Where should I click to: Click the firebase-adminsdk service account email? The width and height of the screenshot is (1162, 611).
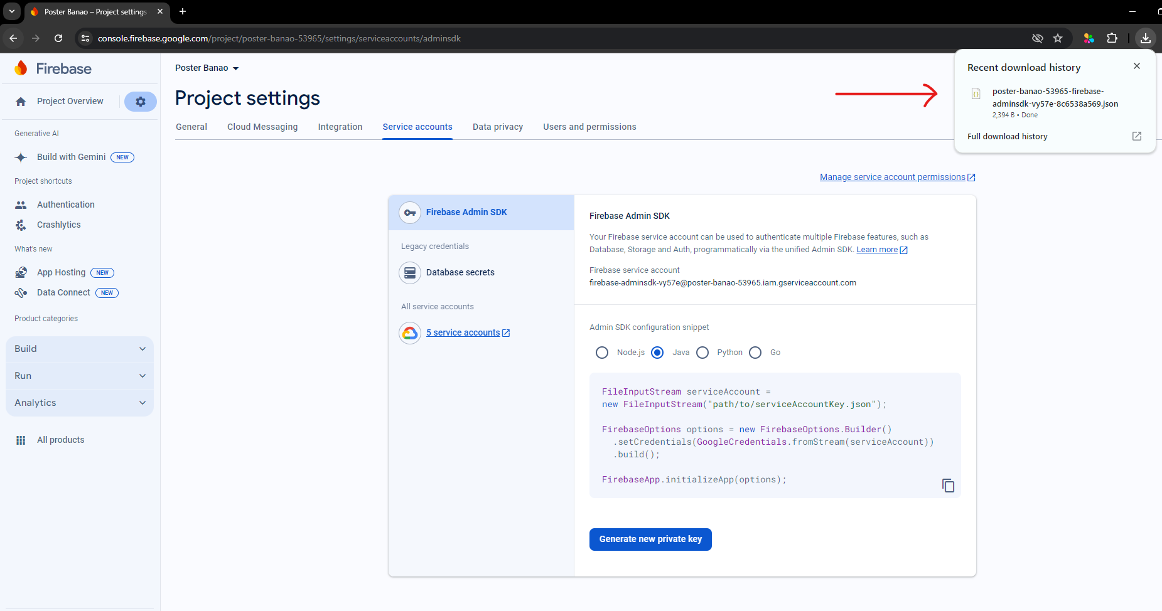click(723, 283)
